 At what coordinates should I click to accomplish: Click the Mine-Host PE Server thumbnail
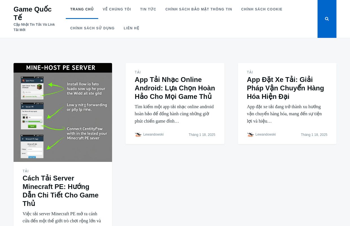tap(63, 112)
